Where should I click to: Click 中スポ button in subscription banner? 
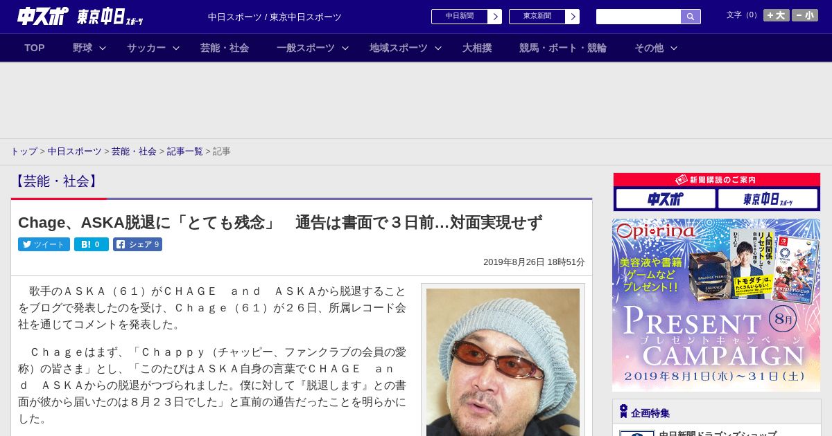click(x=665, y=199)
